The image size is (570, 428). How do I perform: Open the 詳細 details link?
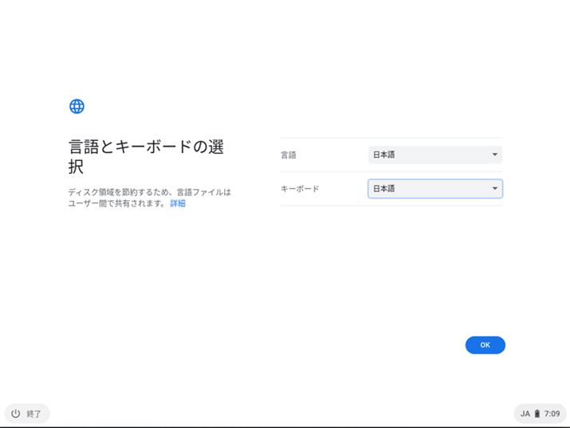coord(178,203)
